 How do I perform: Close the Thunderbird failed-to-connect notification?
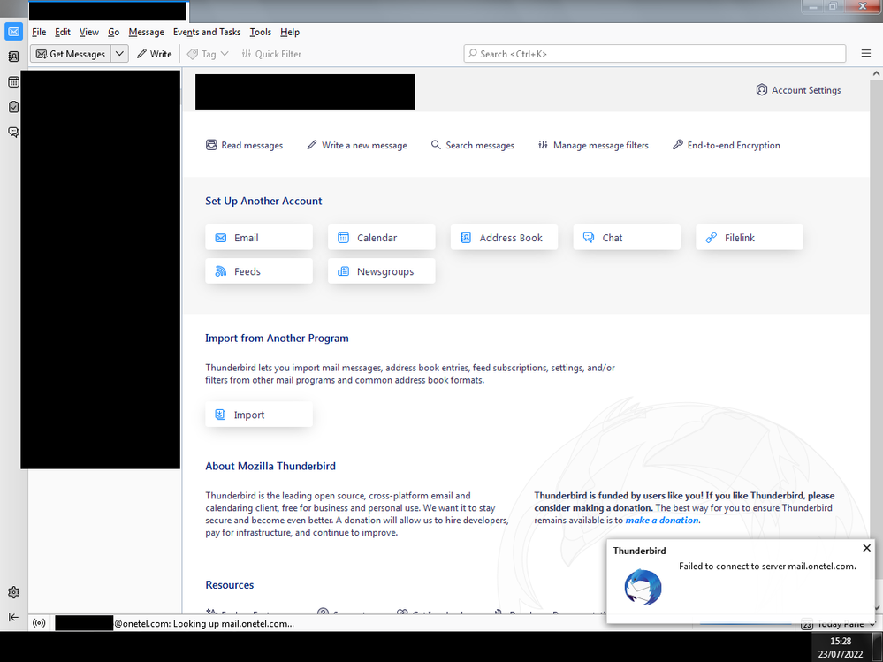(x=867, y=548)
